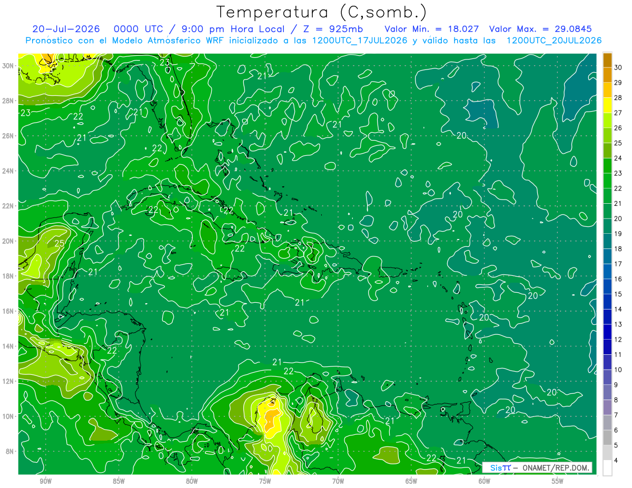This screenshot has width=632, height=488.
Task: Click the '70W' longitude axis label
Action: (338, 482)
